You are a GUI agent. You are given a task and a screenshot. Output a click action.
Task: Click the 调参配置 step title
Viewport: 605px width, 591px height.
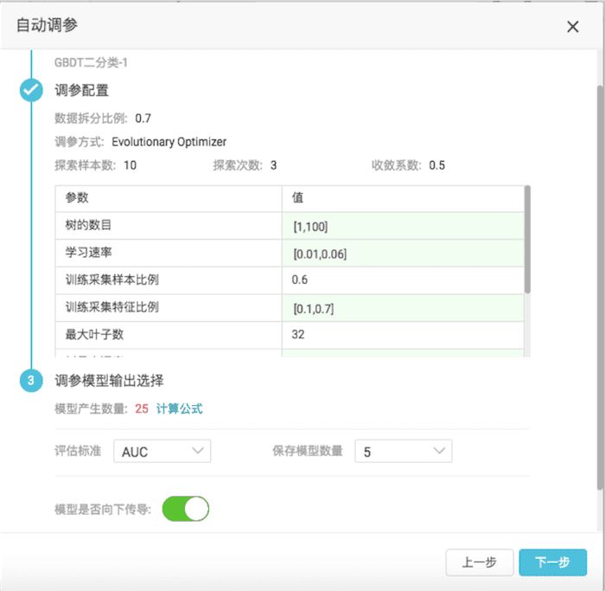point(81,90)
